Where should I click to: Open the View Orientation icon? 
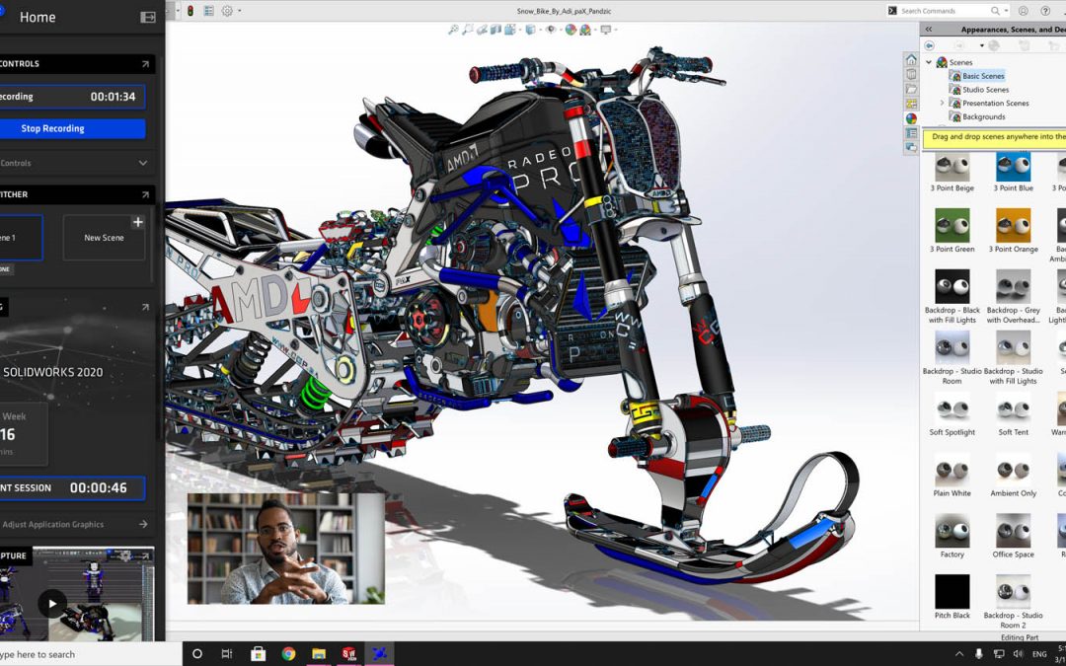tap(510, 30)
